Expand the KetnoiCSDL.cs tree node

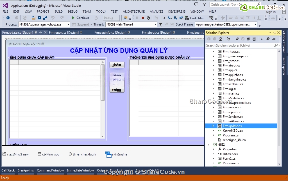(x=213, y=131)
